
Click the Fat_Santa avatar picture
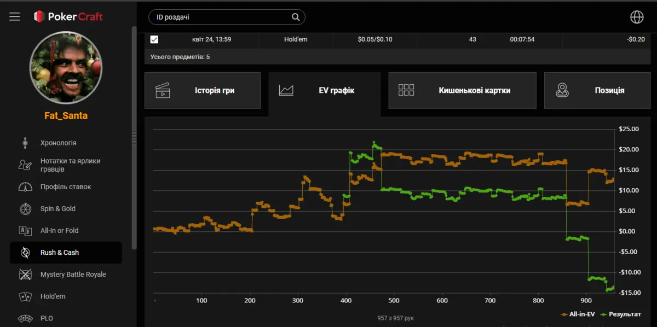tap(66, 67)
